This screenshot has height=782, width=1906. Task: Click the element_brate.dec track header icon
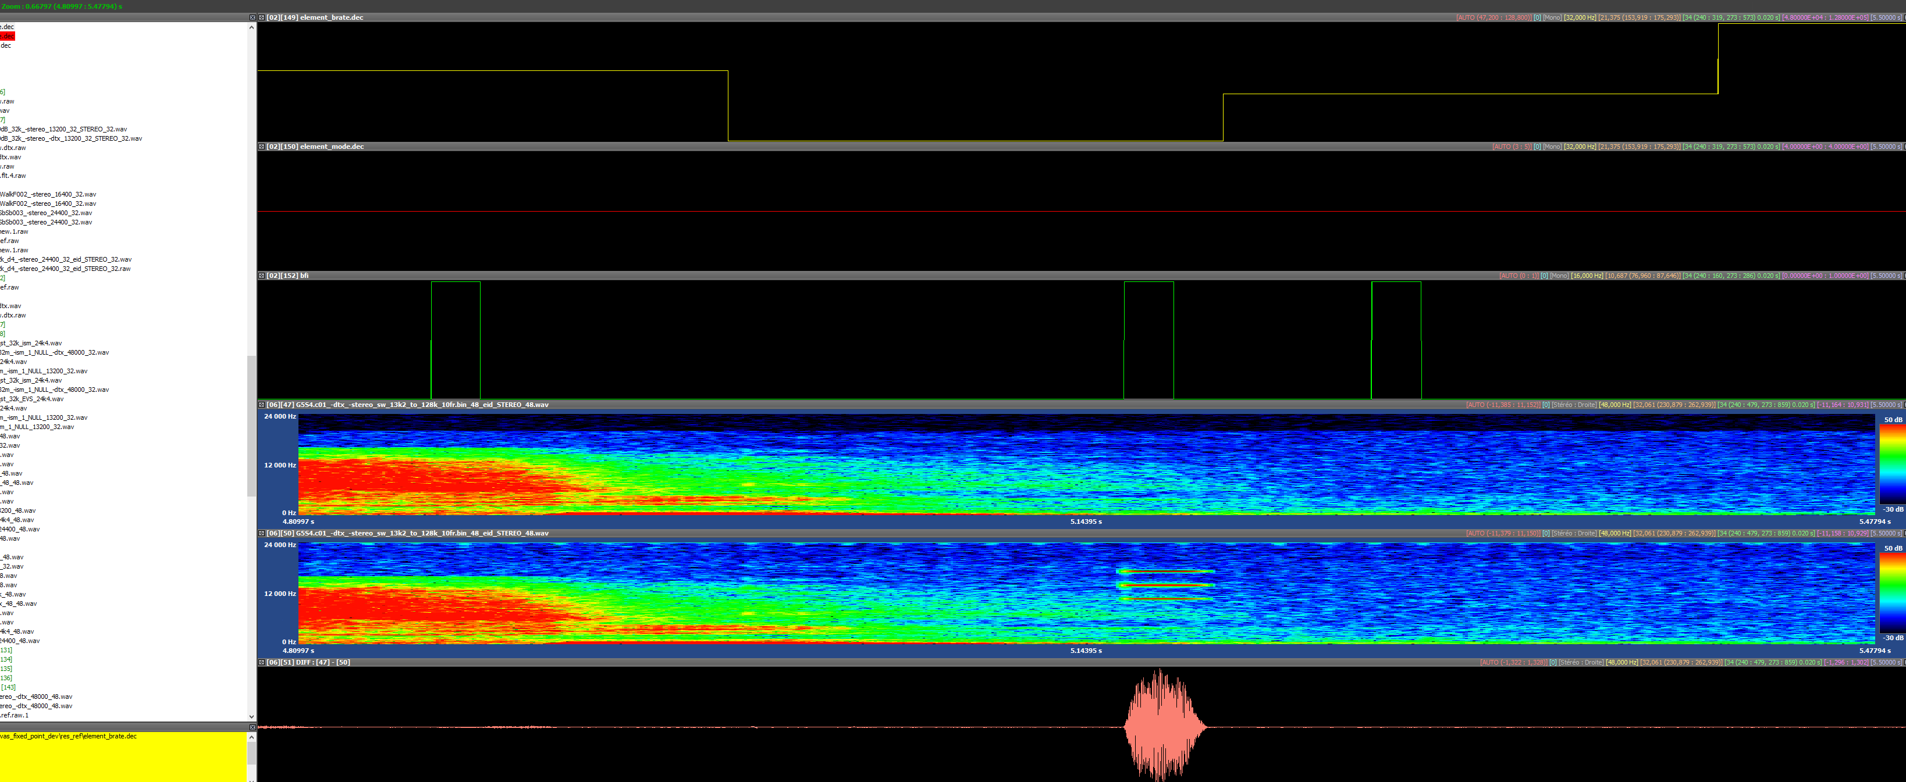pyautogui.click(x=261, y=17)
